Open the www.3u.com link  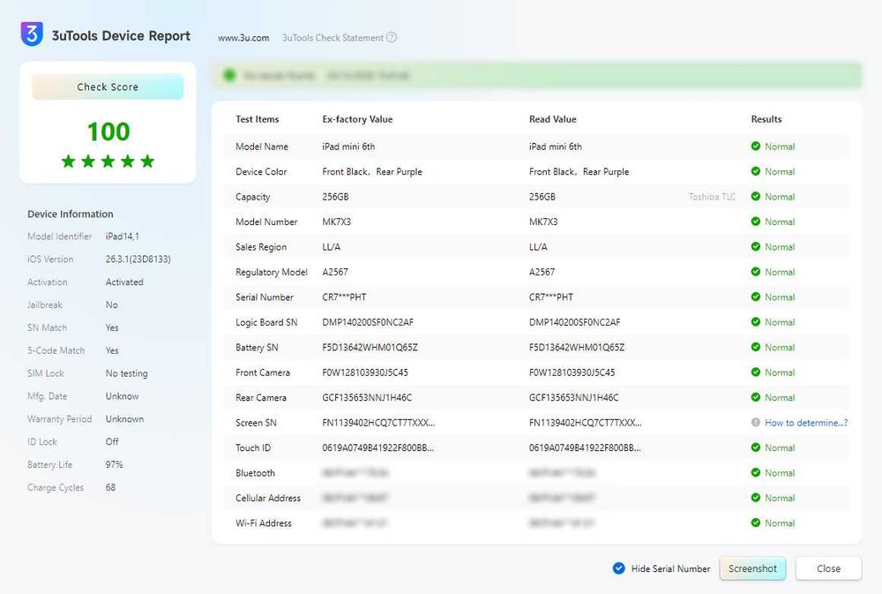243,38
